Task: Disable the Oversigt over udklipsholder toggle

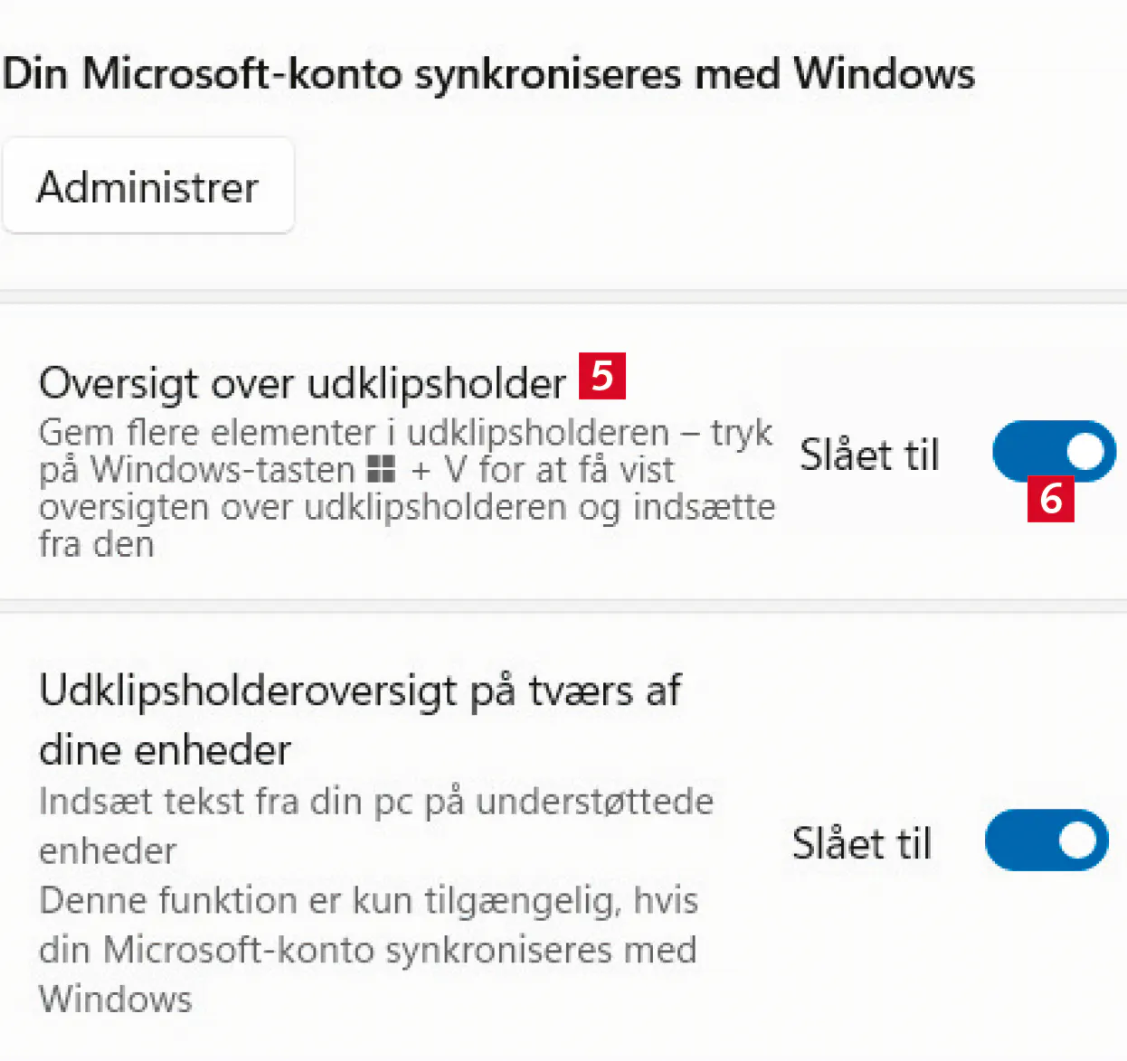Action: tap(1054, 451)
